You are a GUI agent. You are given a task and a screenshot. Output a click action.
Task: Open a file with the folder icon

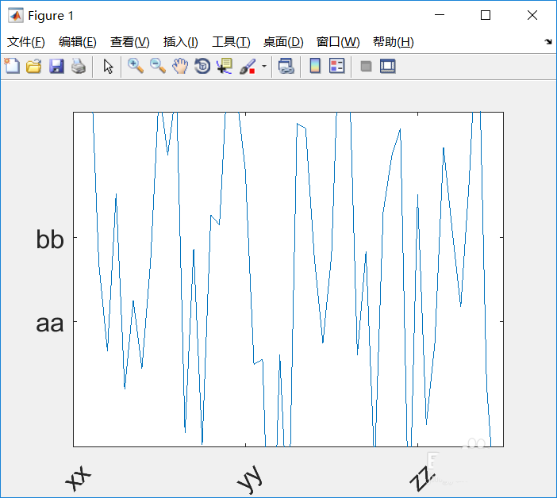point(34,67)
